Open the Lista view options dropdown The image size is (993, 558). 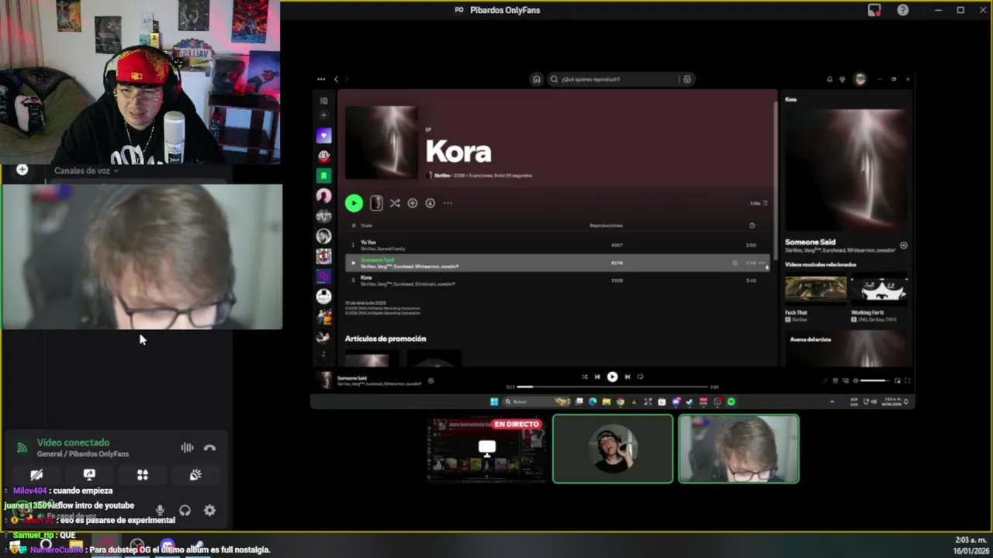(759, 203)
